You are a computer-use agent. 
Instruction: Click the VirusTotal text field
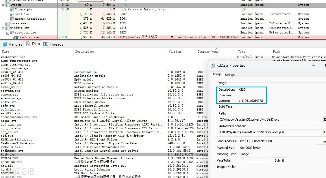[x=255, y=160]
